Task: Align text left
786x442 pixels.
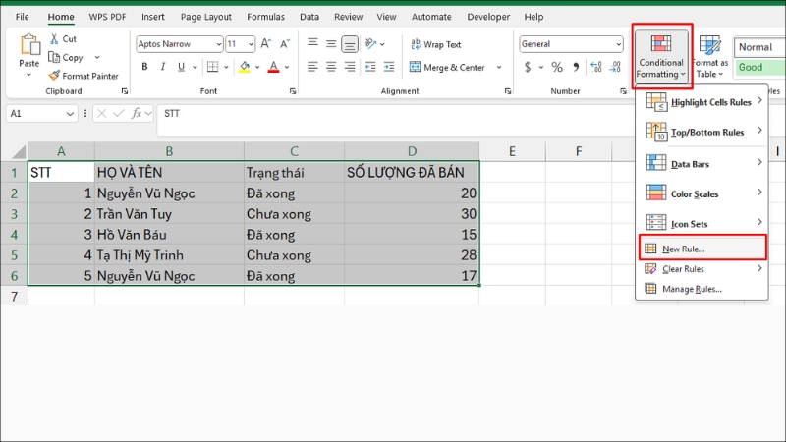Action: point(312,67)
